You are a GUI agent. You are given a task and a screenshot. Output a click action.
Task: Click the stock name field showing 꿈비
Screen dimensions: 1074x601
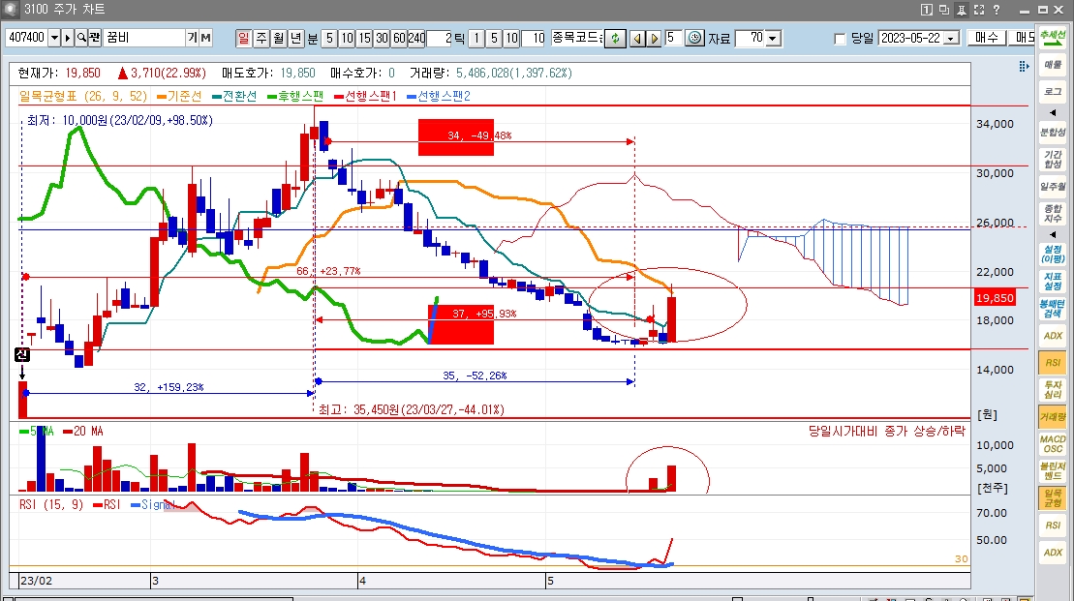click(x=143, y=38)
